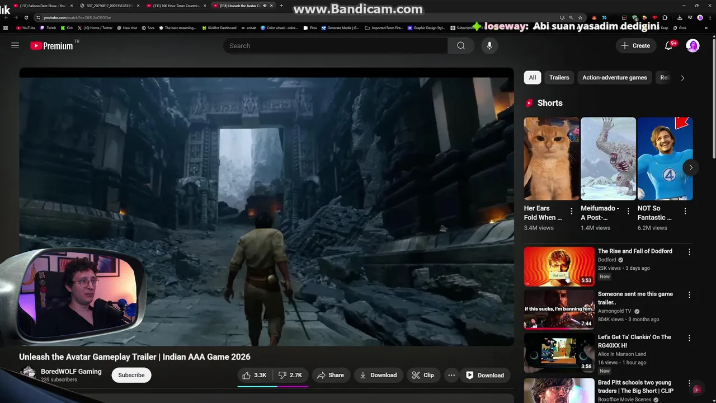This screenshot has height=403, width=716.
Task: Subscribe to BoredWOLF Gaming
Action: pos(131,375)
